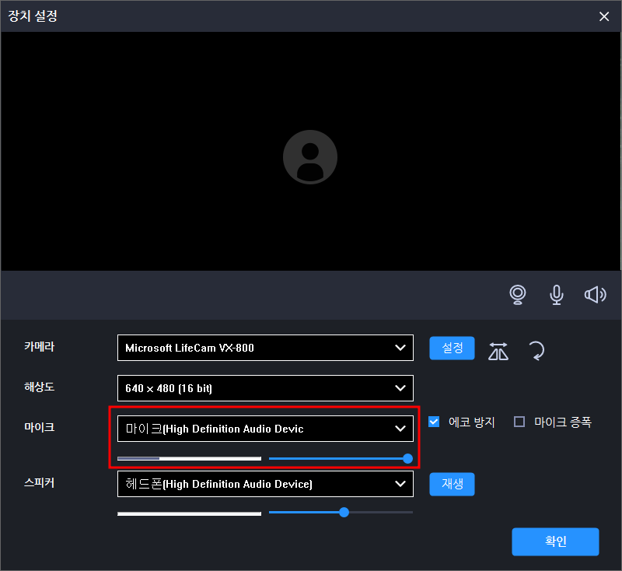Screen dimensions: 622x571
Task: Click the speaker output level meter
Action: coord(189,513)
